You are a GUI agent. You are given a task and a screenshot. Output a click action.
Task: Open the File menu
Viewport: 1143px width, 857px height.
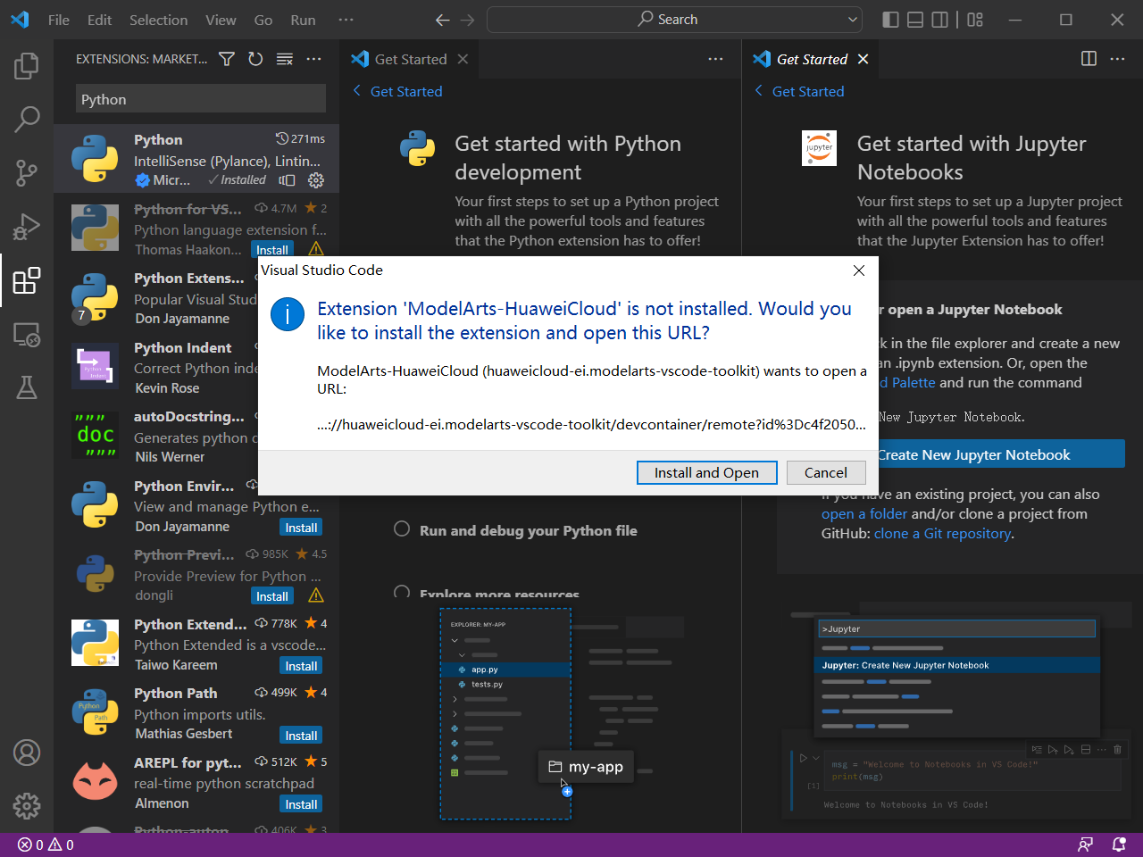[59, 20]
